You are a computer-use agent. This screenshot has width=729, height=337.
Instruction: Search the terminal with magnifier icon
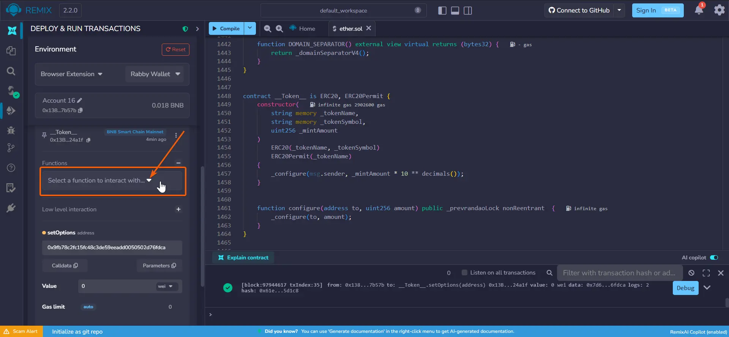coord(549,273)
